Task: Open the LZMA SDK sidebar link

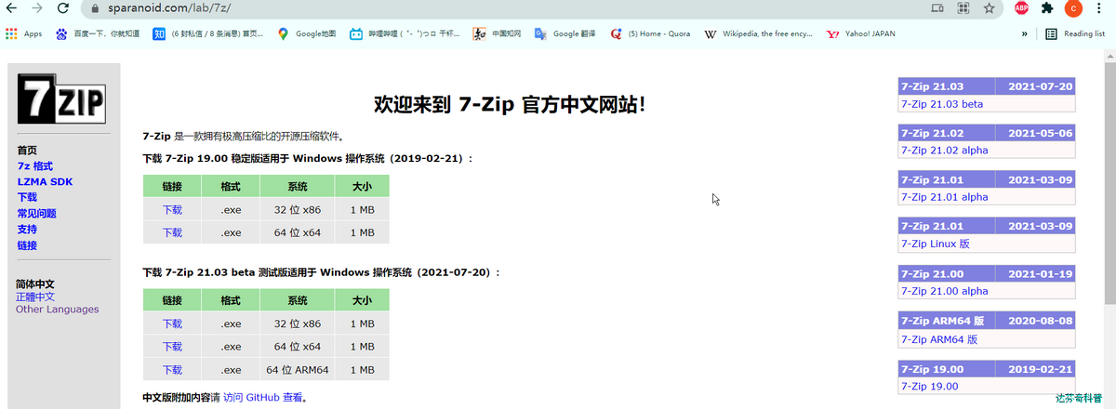Action: (x=45, y=181)
